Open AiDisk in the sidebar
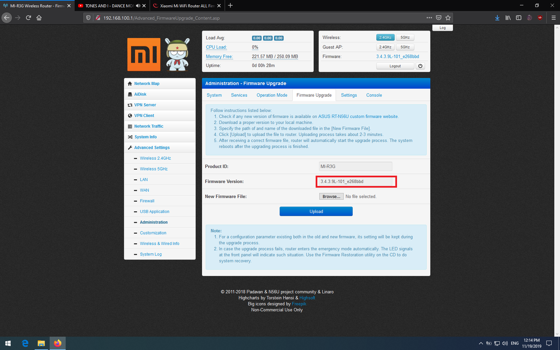The image size is (560, 350). (x=160, y=94)
